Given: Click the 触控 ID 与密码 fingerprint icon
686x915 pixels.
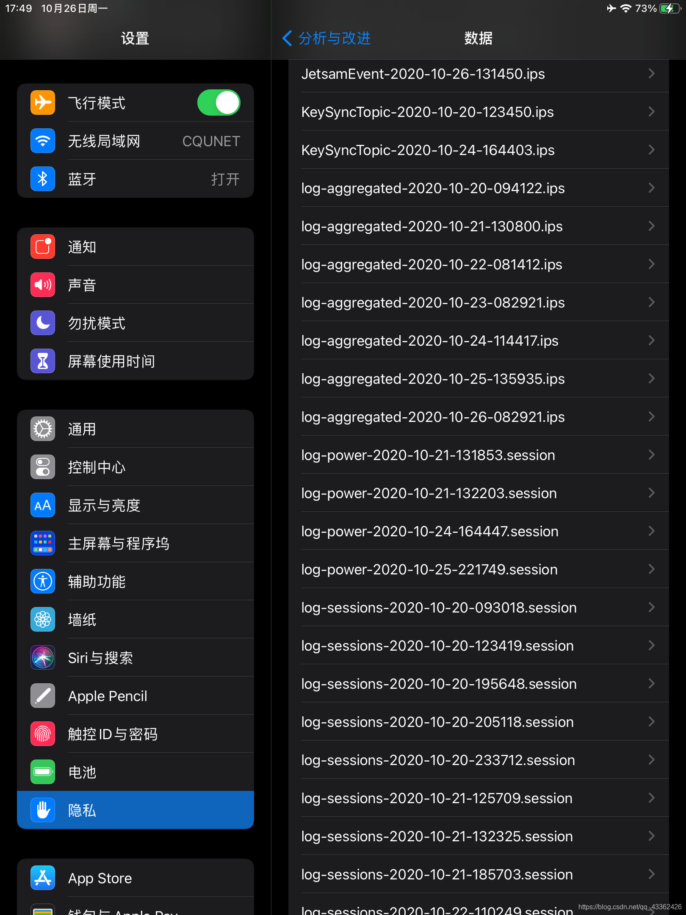Looking at the screenshot, I should pos(42,734).
